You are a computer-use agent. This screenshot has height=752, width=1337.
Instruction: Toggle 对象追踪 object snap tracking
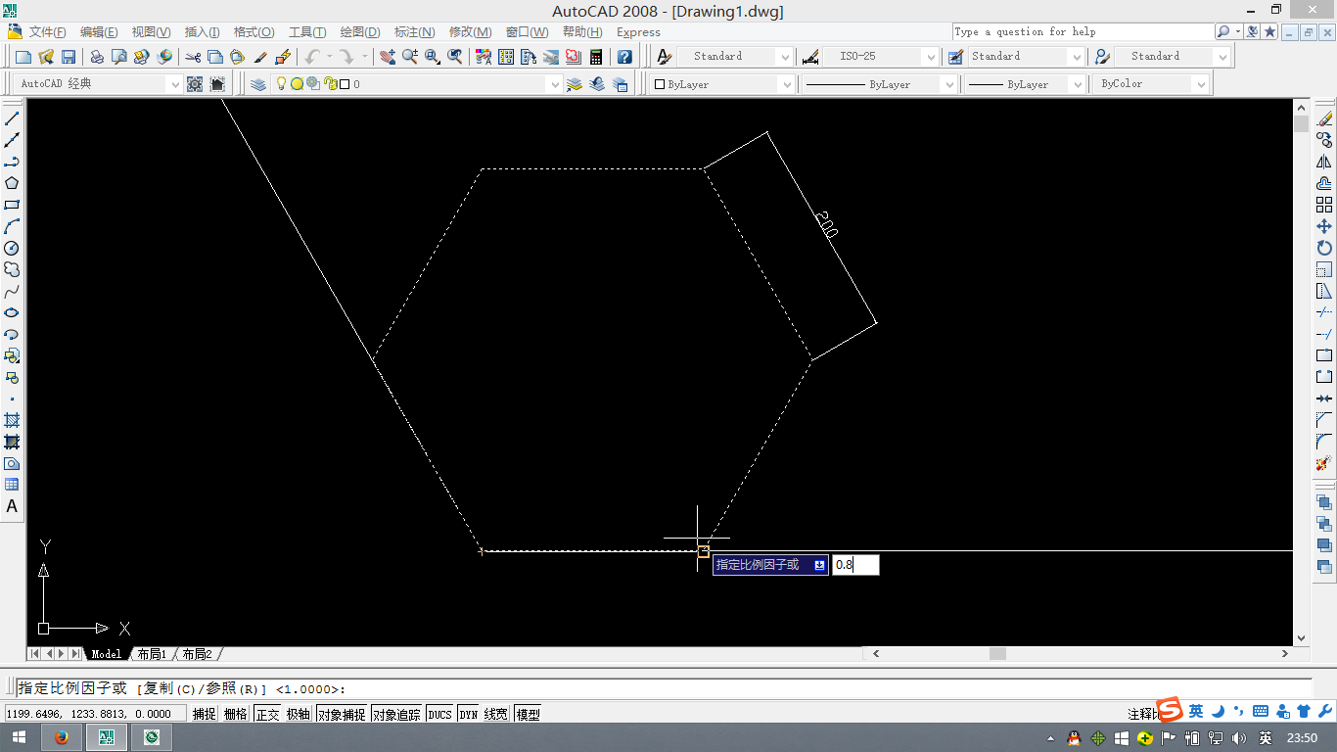pos(396,714)
